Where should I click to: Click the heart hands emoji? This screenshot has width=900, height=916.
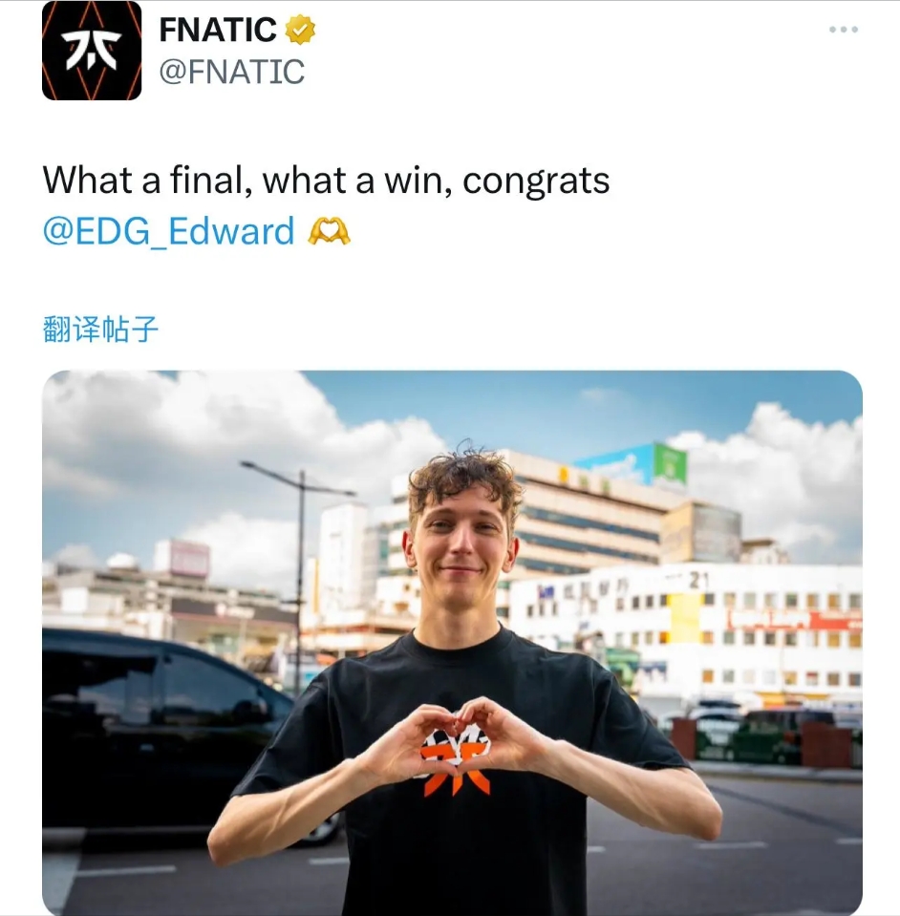coord(329,231)
